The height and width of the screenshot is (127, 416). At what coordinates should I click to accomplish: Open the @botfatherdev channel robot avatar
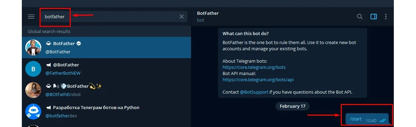(33, 112)
